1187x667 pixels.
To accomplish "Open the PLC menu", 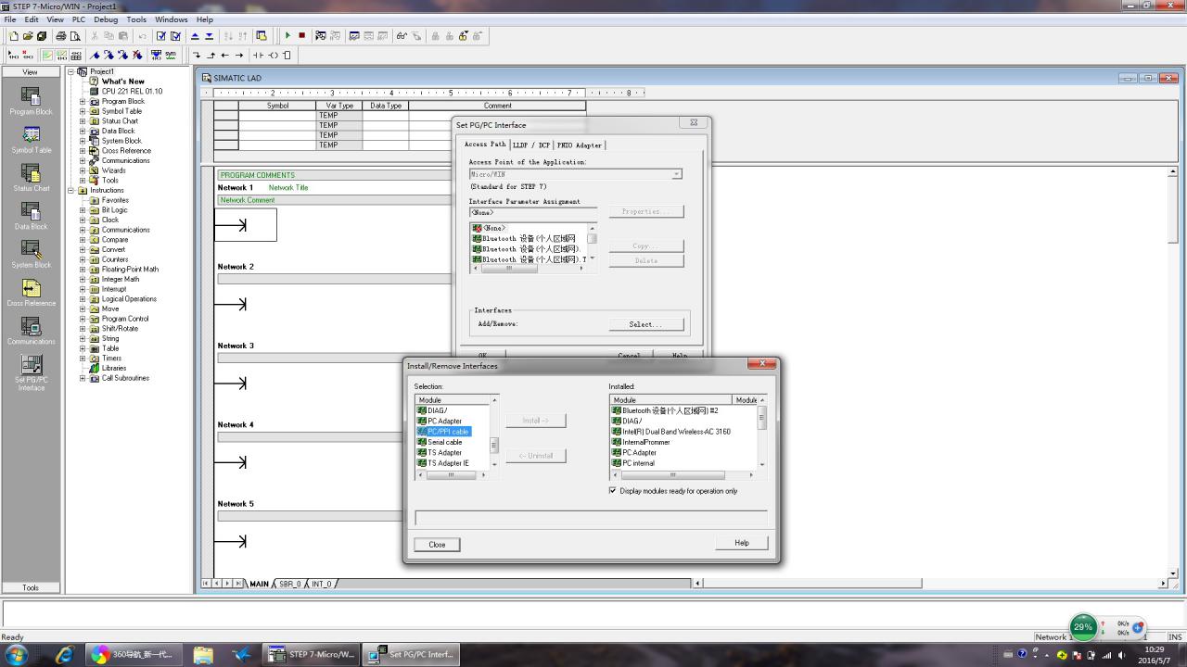I will [78, 19].
